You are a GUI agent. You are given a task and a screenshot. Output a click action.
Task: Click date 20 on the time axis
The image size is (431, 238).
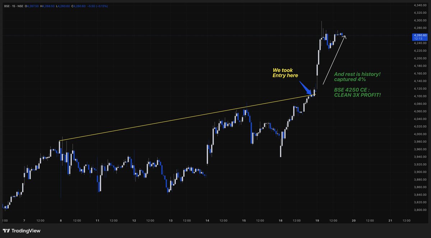coord(354,221)
